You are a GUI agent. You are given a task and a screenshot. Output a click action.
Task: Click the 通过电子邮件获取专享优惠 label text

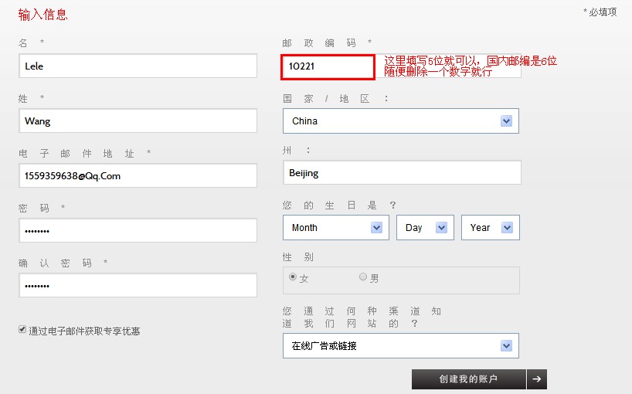[x=84, y=331]
